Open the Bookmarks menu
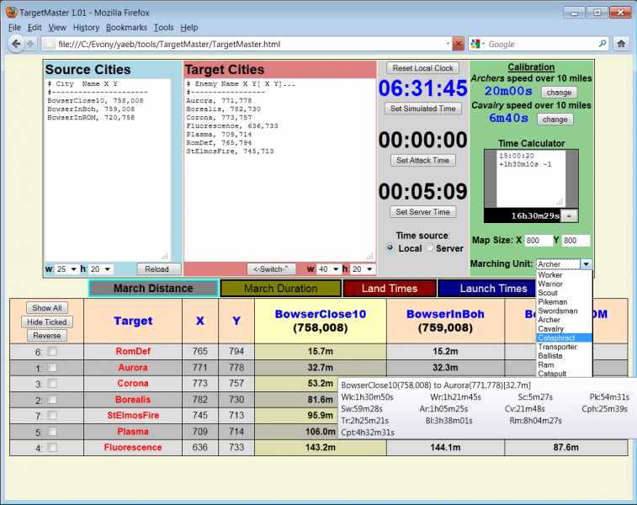The width and height of the screenshot is (637, 505). coord(126,28)
